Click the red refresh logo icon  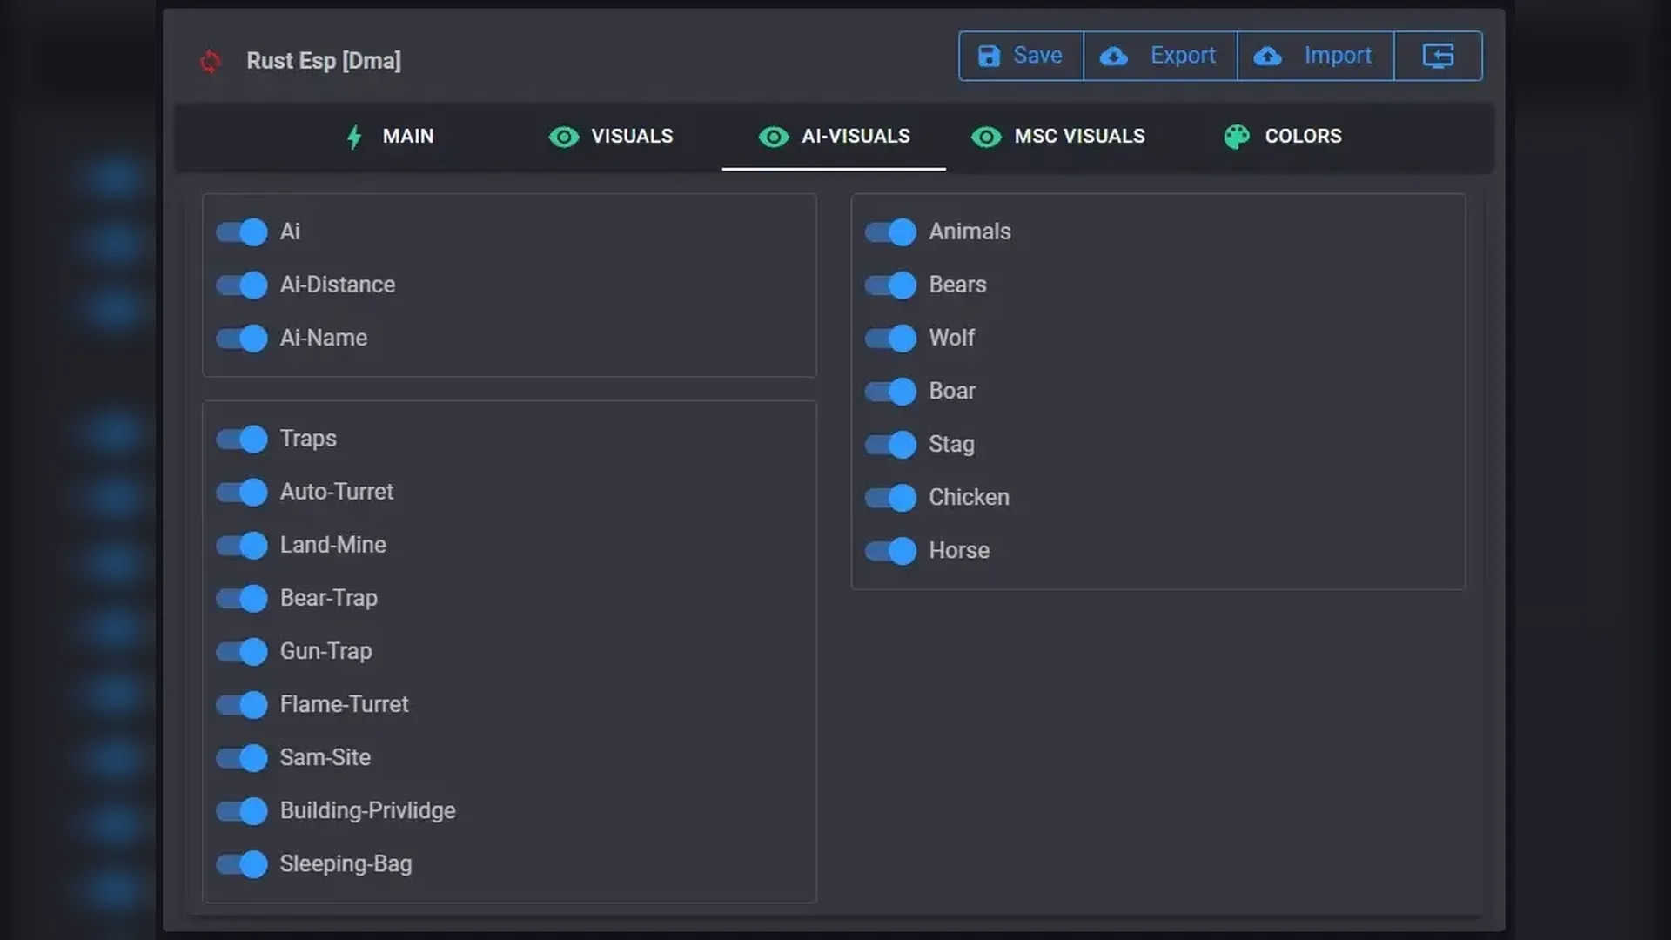[x=210, y=61]
